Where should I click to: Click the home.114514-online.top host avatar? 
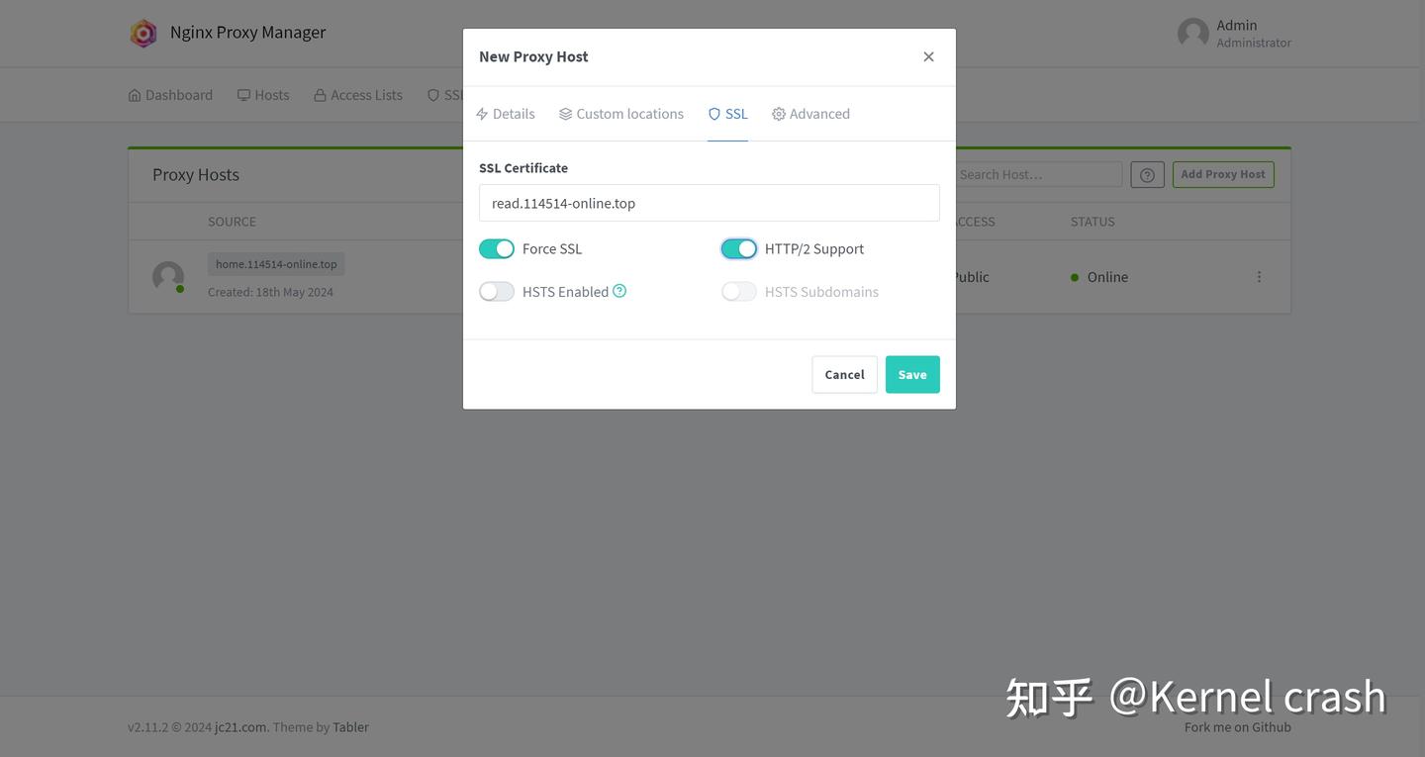point(168,277)
